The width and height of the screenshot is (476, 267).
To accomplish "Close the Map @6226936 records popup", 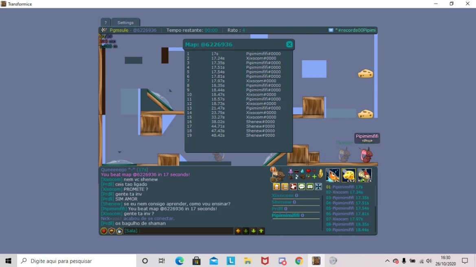I will (289, 44).
